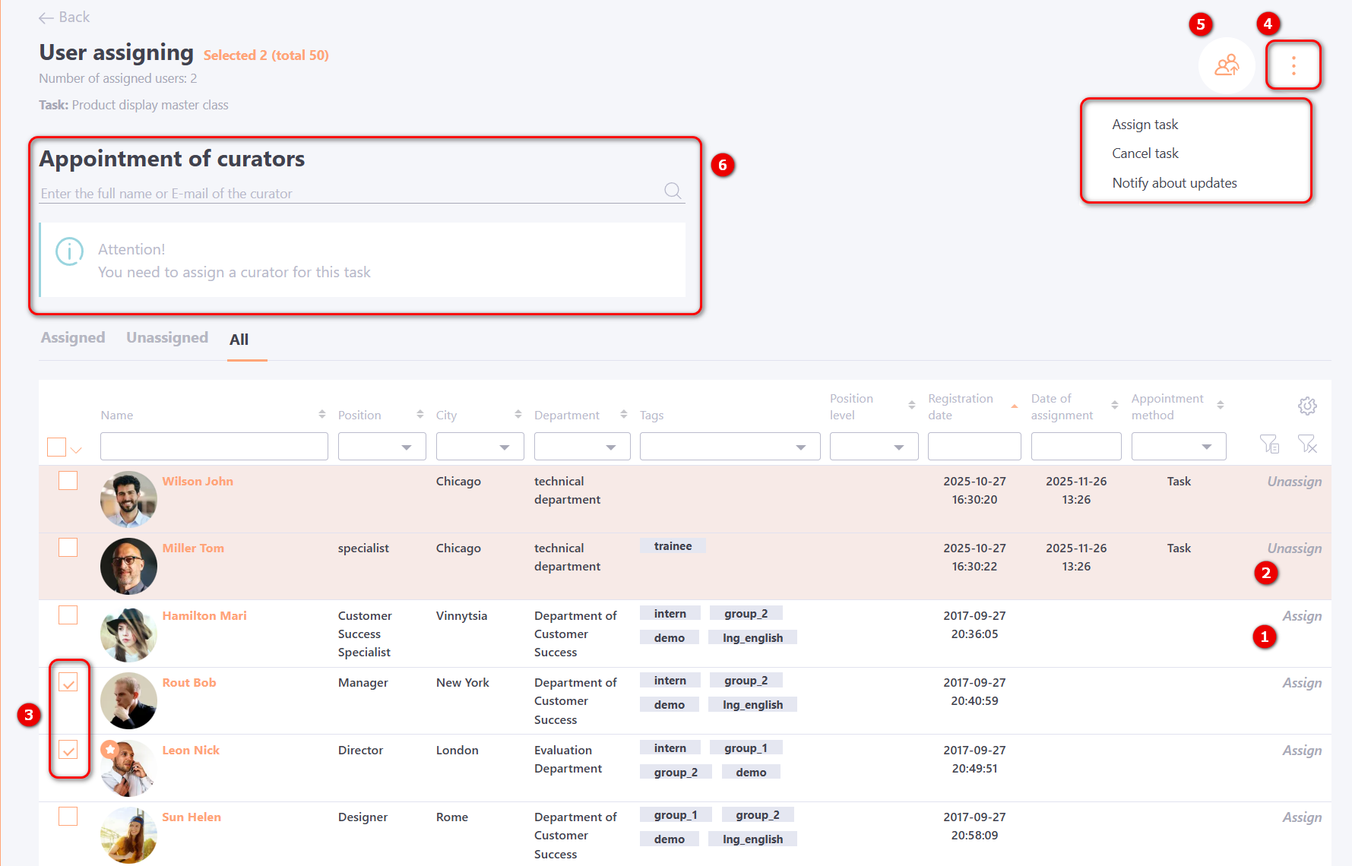The image size is (1352, 866).
Task: Click Assign for Sun Helen
Action: click(x=1302, y=817)
